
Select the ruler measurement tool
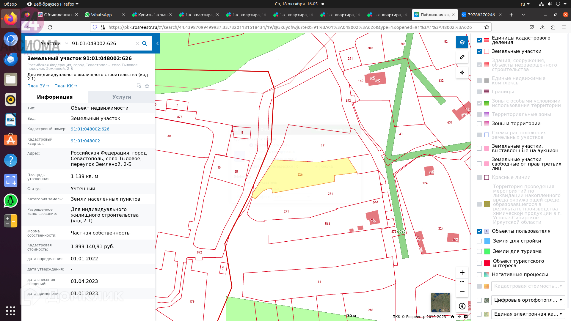462,57
